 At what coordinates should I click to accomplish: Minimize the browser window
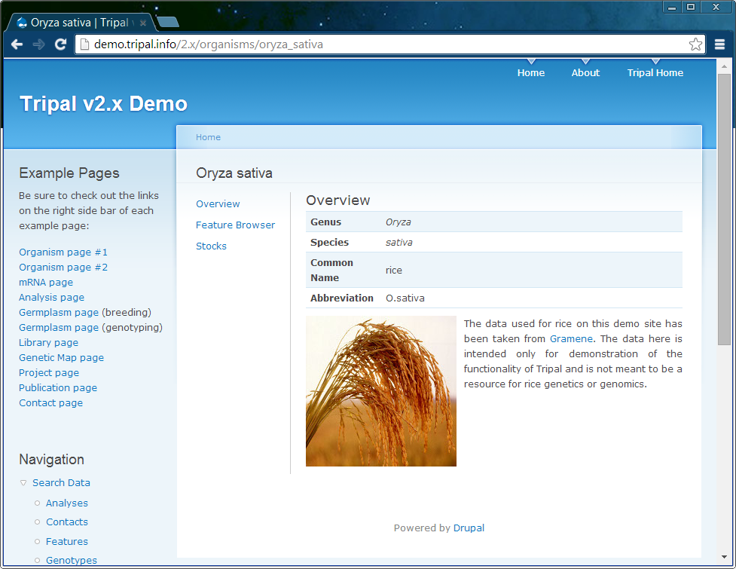[672, 7]
